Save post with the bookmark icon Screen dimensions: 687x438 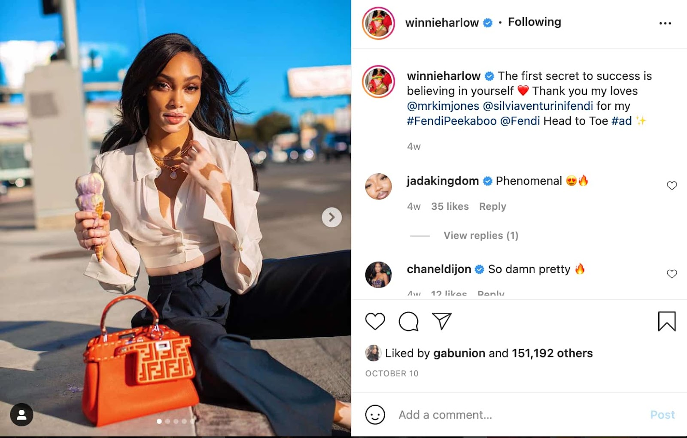667,321
